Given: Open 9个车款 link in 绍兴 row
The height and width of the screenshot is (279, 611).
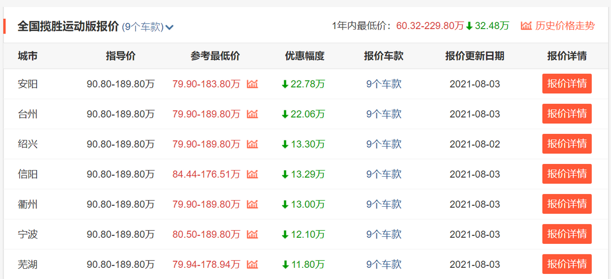Looking at the screenshot, I should (384, 144).
